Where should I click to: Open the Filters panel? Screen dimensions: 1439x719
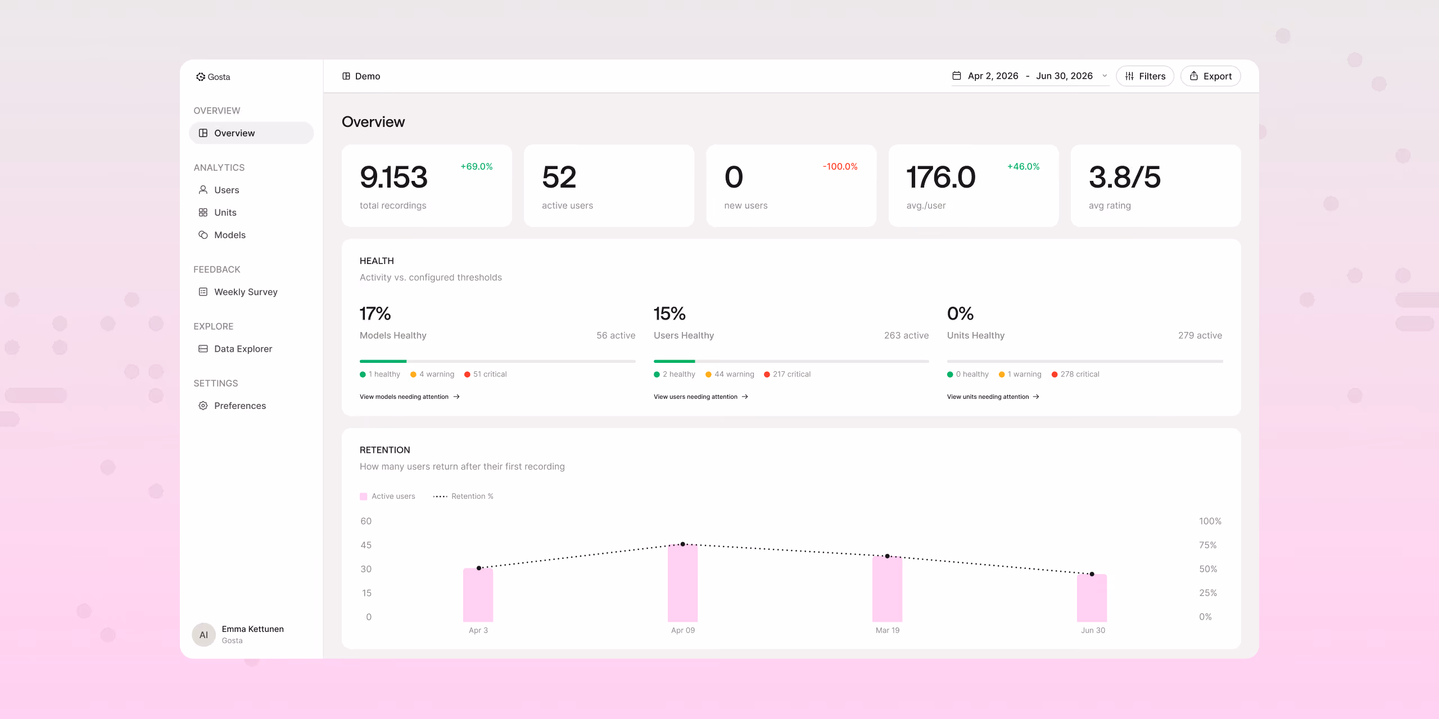tap(1145, 76)
